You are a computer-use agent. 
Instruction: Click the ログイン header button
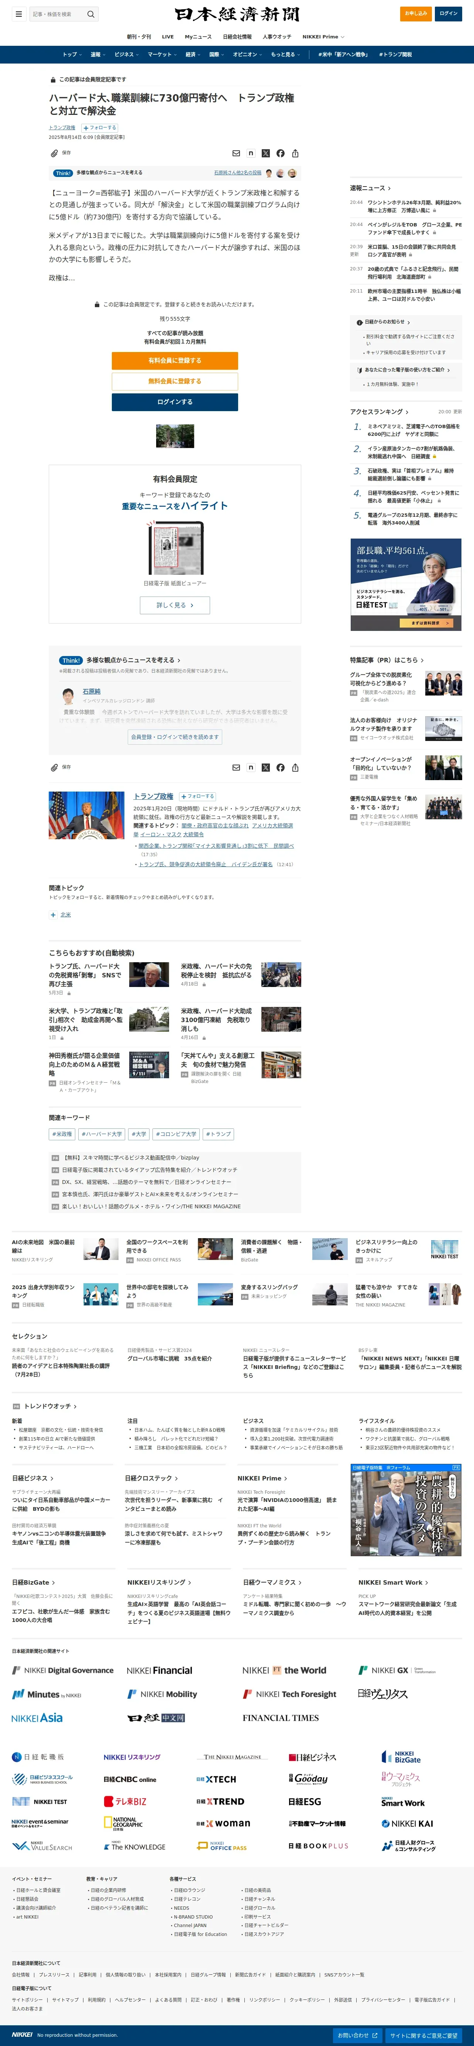point(449,14)
